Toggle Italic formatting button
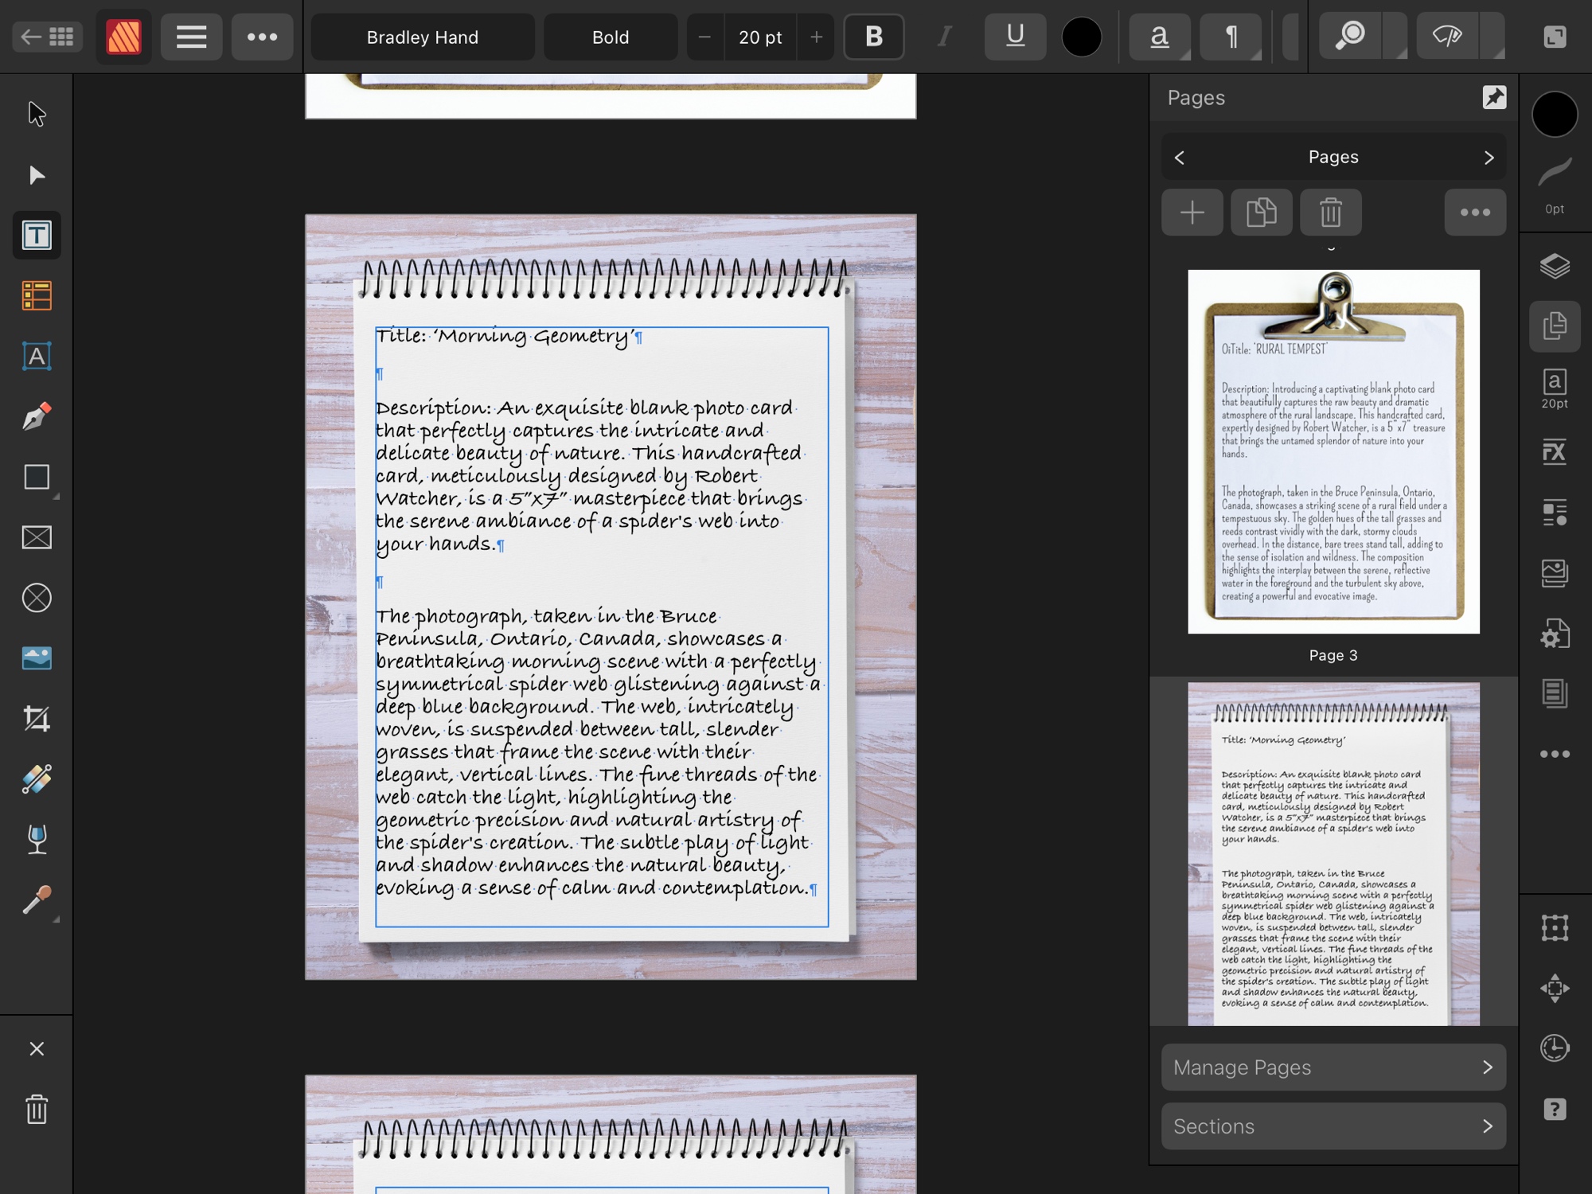This screenshot has height=1194, width=1592. point(944,37)
